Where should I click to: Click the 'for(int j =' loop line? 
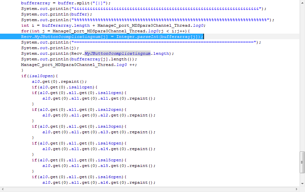click(x=106, y=31)
